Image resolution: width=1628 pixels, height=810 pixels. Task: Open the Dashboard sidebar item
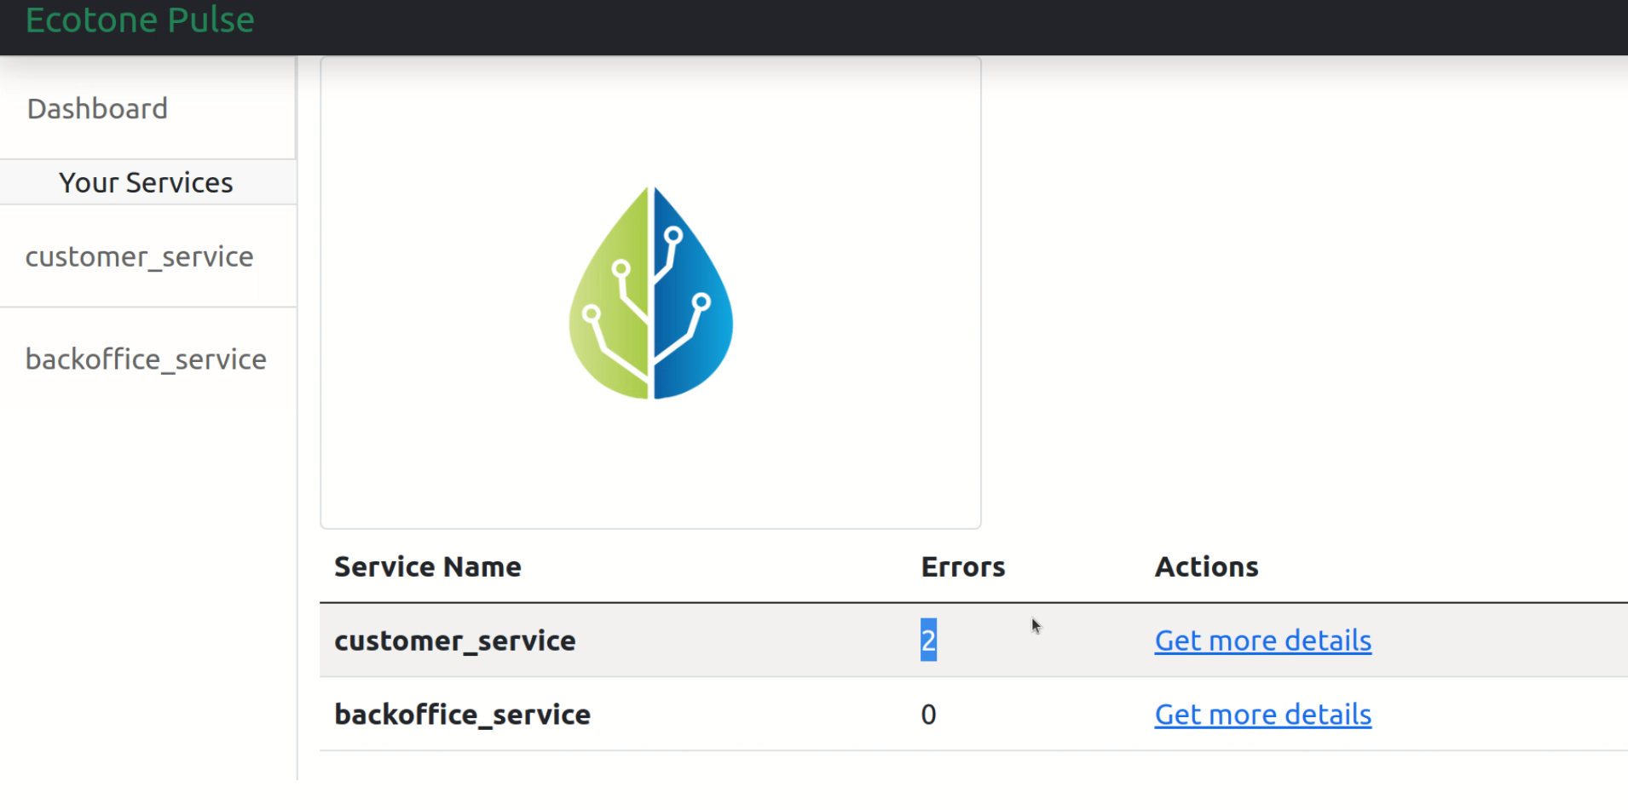click(97, 109)
